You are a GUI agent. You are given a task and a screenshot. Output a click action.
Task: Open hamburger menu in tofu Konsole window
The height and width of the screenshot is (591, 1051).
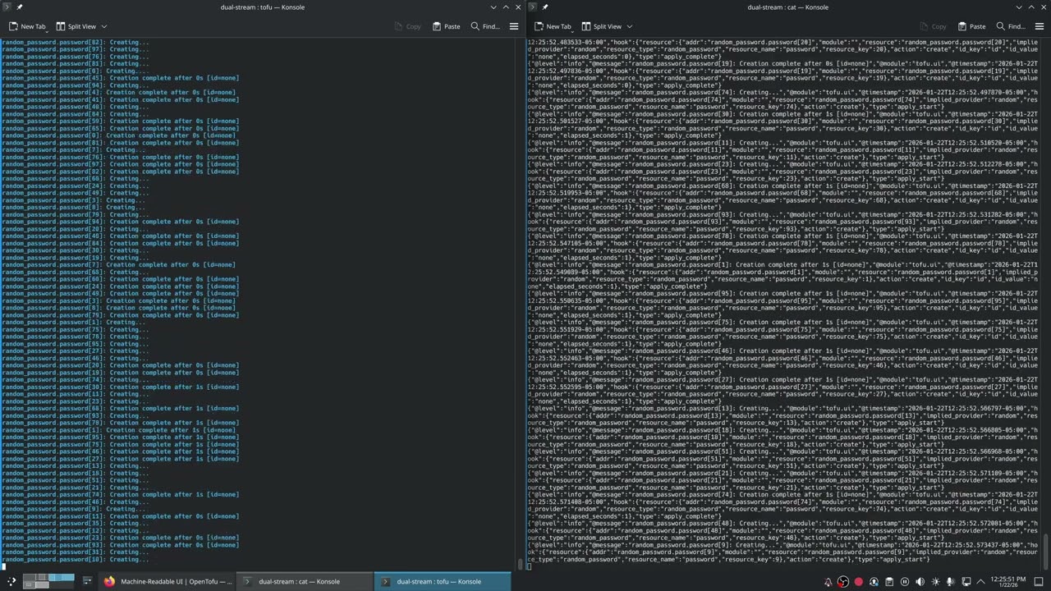[514, 26]
